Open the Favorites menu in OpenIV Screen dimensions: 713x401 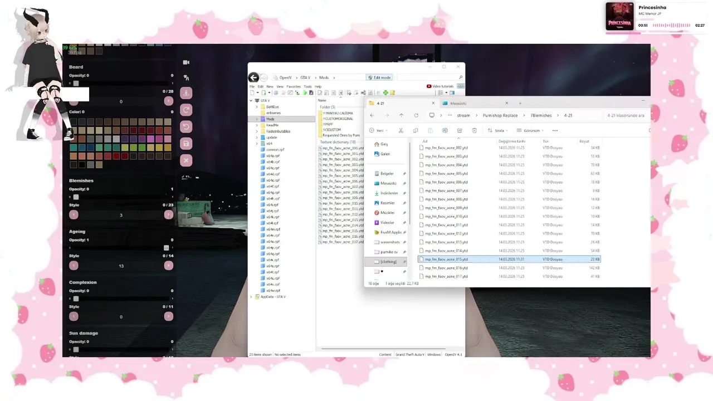[294, 86]
